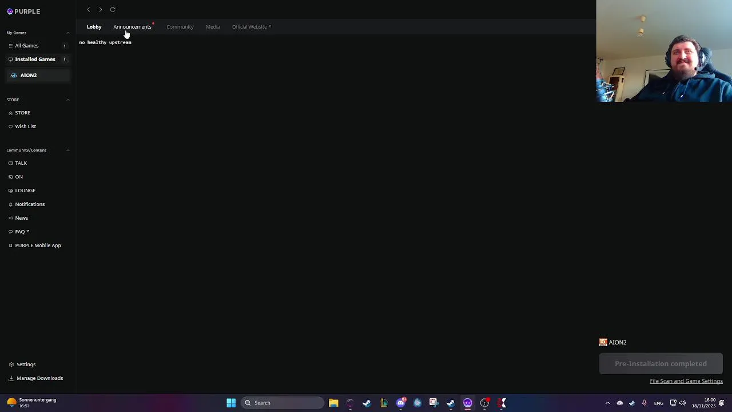Viewport: 732px width, 412px height.
Task: Open the Windows Start menu
Action: point(231,403)
